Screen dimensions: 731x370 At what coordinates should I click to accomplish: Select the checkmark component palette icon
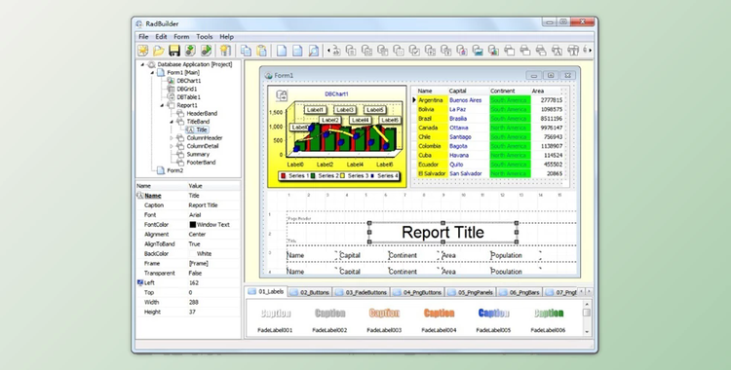coord(414,51)
